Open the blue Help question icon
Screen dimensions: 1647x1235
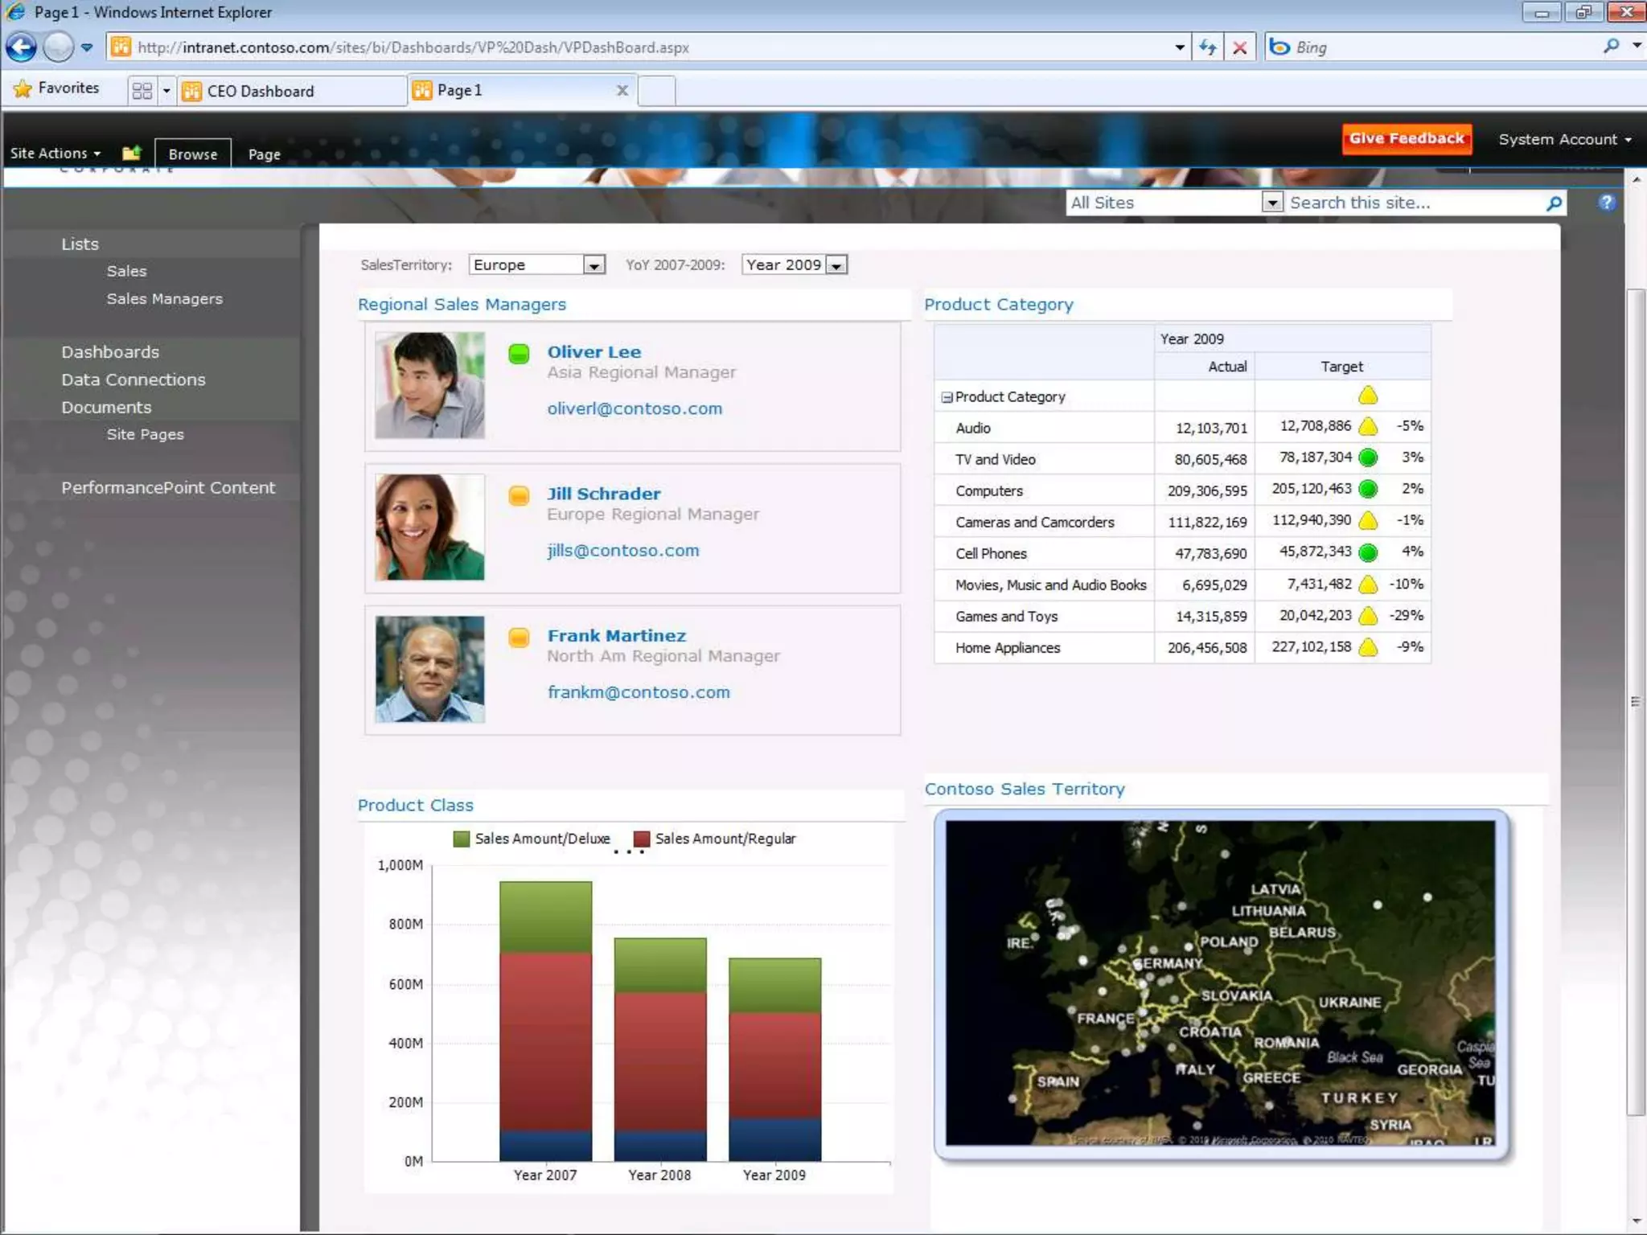[x=1606, y=203]
